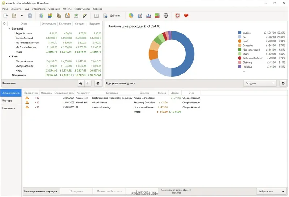Collapse the Банк account group

tap(9, 57)
